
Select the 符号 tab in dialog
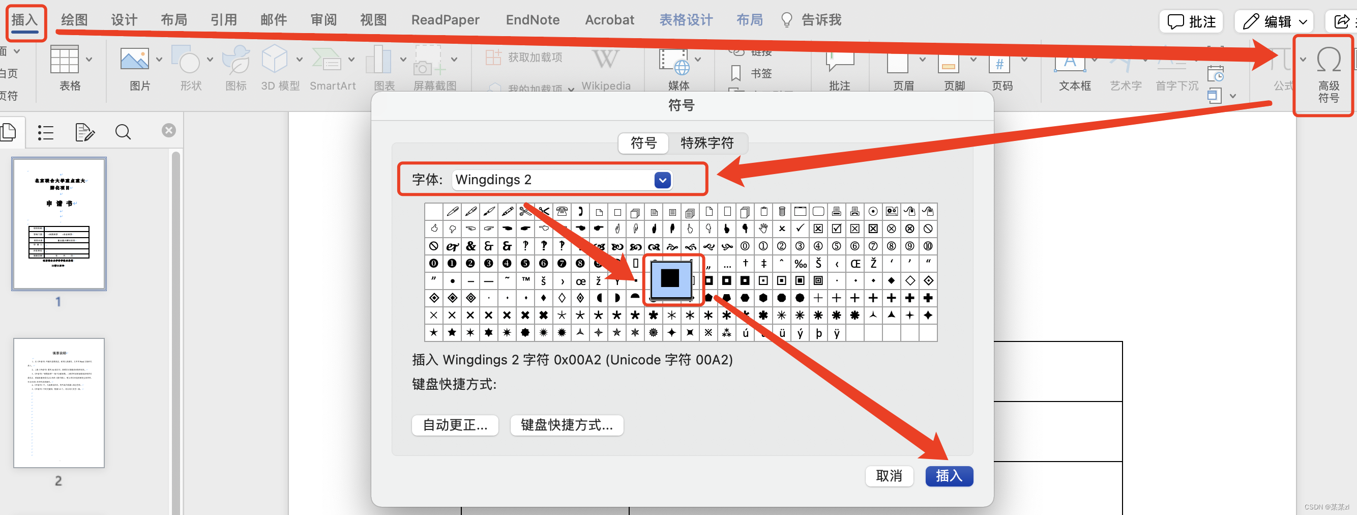(643, 143)
